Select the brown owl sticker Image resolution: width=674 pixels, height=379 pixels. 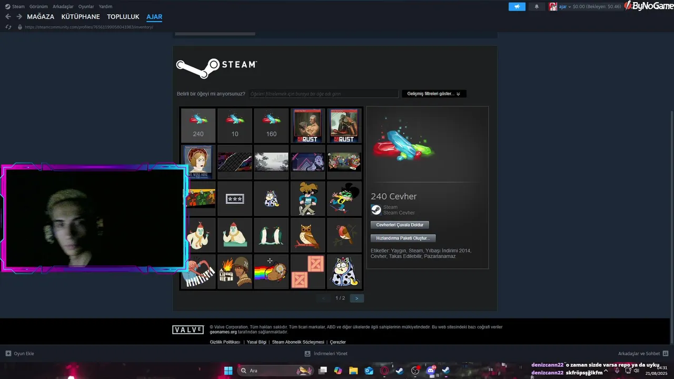tap(308, 235)
